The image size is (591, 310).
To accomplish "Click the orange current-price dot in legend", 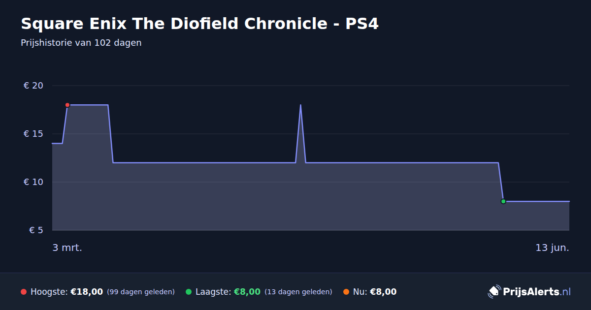I will 346,292.
